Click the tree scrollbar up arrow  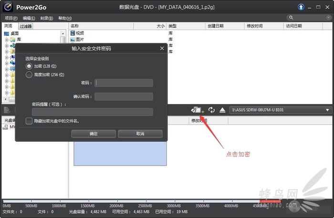[x=63, y=33]
